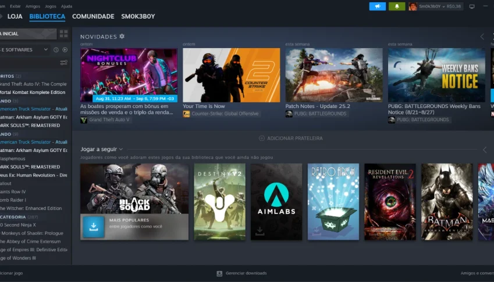Select The Abbey of Crime Extensum
494x282 pixels.
[x=30, y=241]
